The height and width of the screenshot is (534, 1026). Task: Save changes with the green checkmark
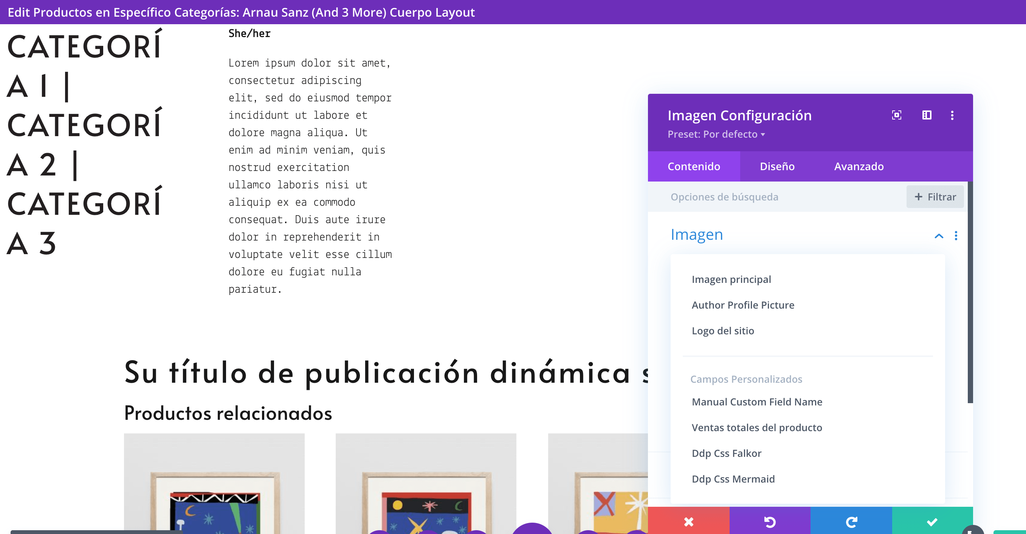(932, 521)
